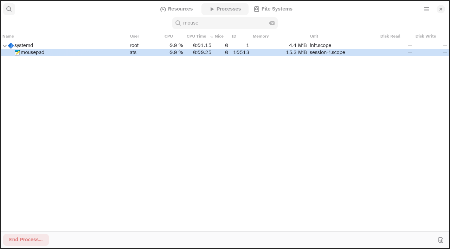Viewport: 450px width, 249px height.
Task: Click user ats in mousepad row
Action: click(133, 53)
